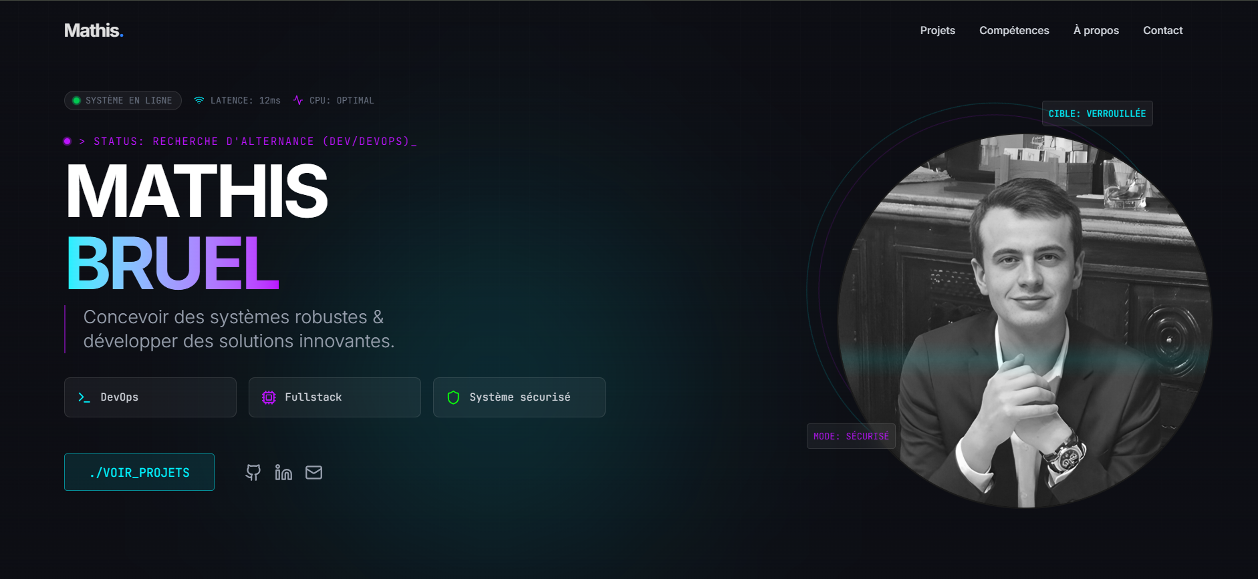This screenshot has height=579, width=1258.
Task: Click the purple status indicator dot
Action: coord(68,142)
